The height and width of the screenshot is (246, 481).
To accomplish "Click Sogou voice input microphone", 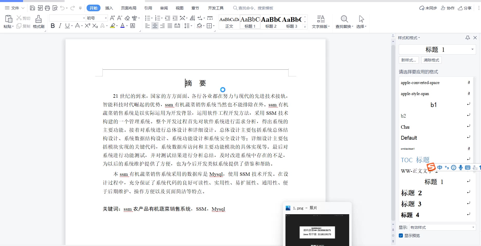I will (x=461, y=167).
